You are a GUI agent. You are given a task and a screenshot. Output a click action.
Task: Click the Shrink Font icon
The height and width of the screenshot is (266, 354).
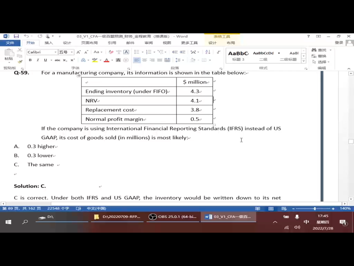(x=86, y=52)
